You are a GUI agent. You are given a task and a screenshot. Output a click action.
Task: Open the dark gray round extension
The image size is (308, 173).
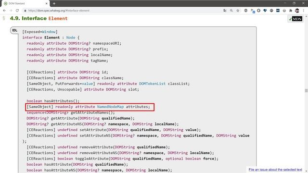click(271, 11)
